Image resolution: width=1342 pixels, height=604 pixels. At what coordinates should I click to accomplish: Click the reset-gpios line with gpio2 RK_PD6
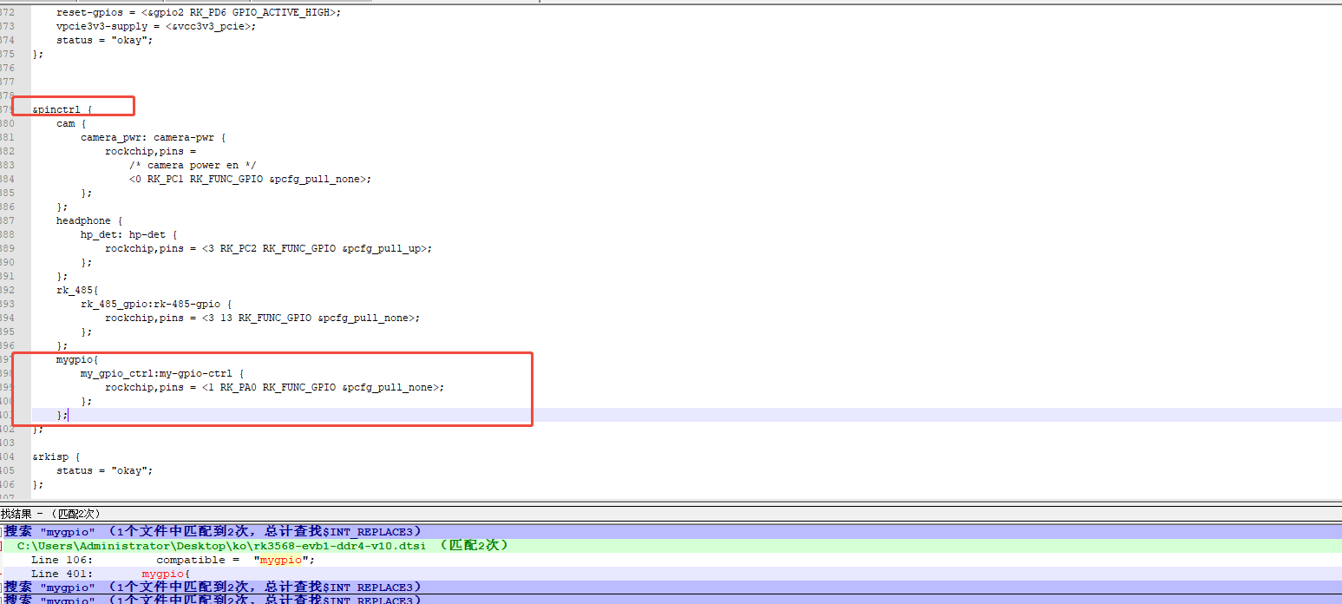[199, 12]
